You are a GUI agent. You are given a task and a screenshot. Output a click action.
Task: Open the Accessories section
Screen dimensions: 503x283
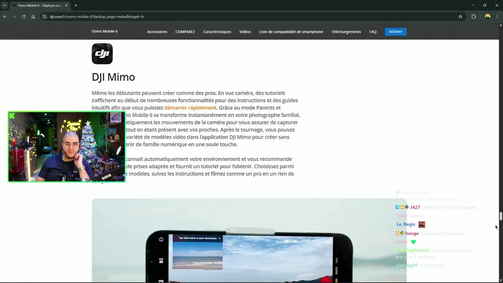tap(157, 31)
